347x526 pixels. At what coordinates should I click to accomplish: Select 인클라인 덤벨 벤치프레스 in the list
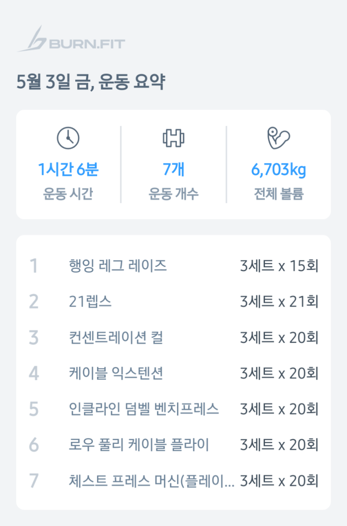[144, 409]
